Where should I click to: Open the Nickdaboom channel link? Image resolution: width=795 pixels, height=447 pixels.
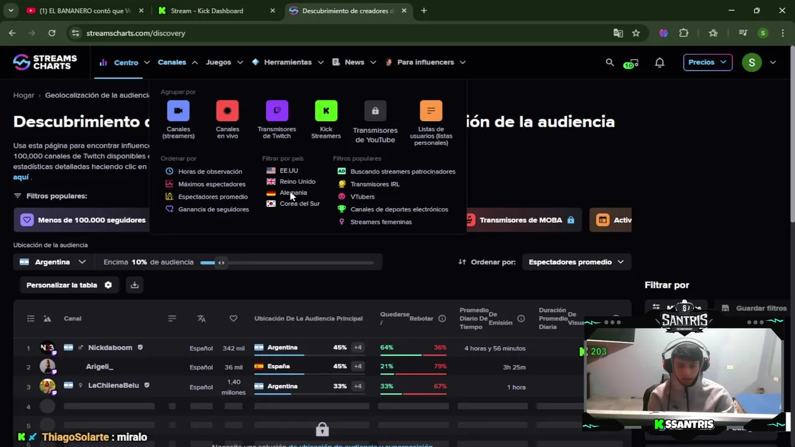click(110, 348)
